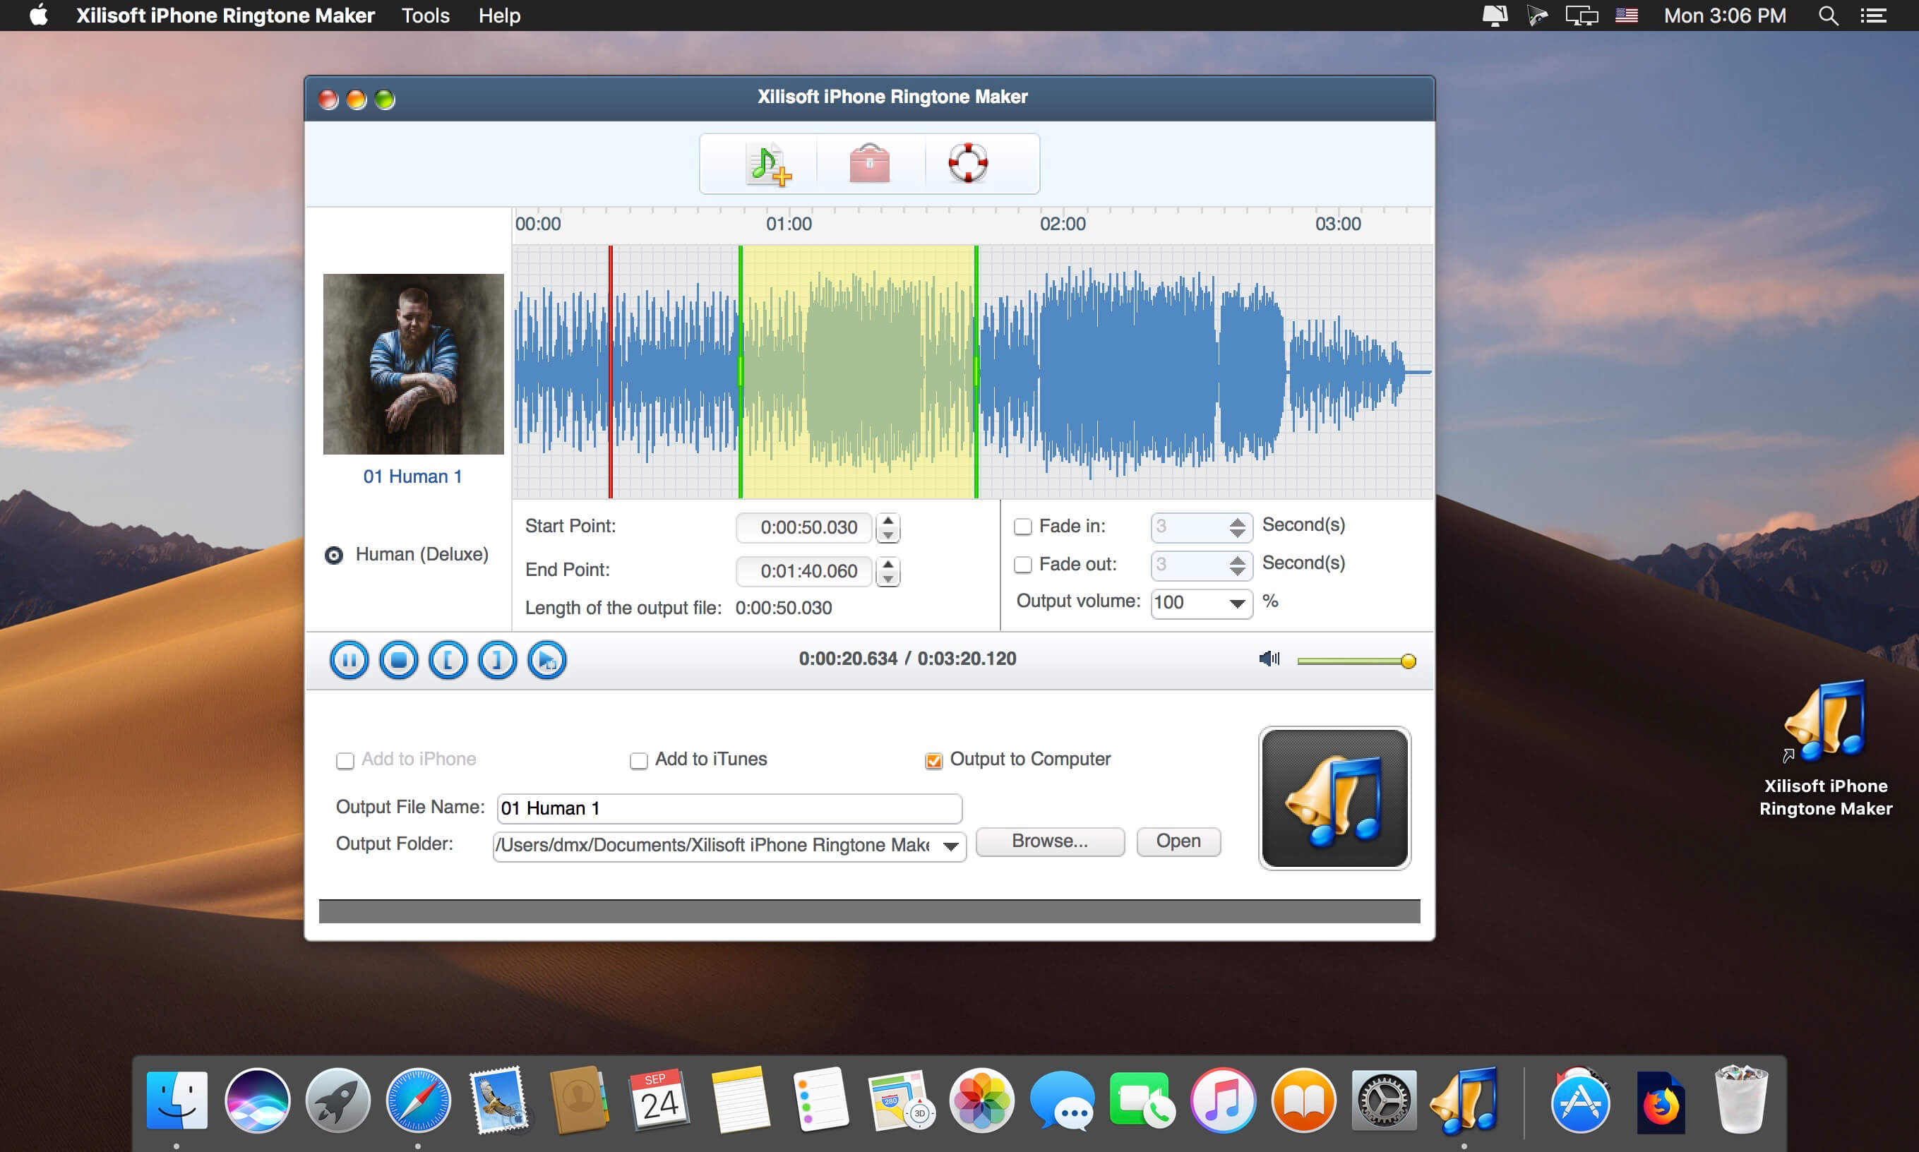This screenshot has width=1919, height=1152.
Task: Open the red toolbox icon in toolbar
Action: 869,163
